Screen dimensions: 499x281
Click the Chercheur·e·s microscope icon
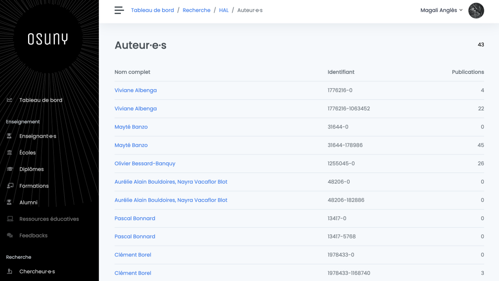pyautogui.click(x=10, y=272)
